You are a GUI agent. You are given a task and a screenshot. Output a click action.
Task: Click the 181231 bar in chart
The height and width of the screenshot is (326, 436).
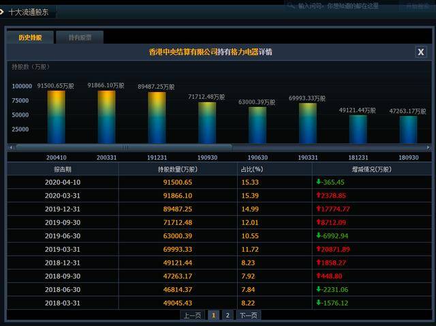[x=358, y=130]
